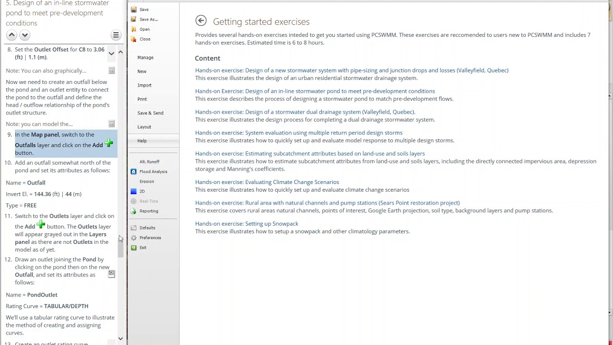Click the Open folder icon
This screenshot has width=613, height=345.
(134, 29)
